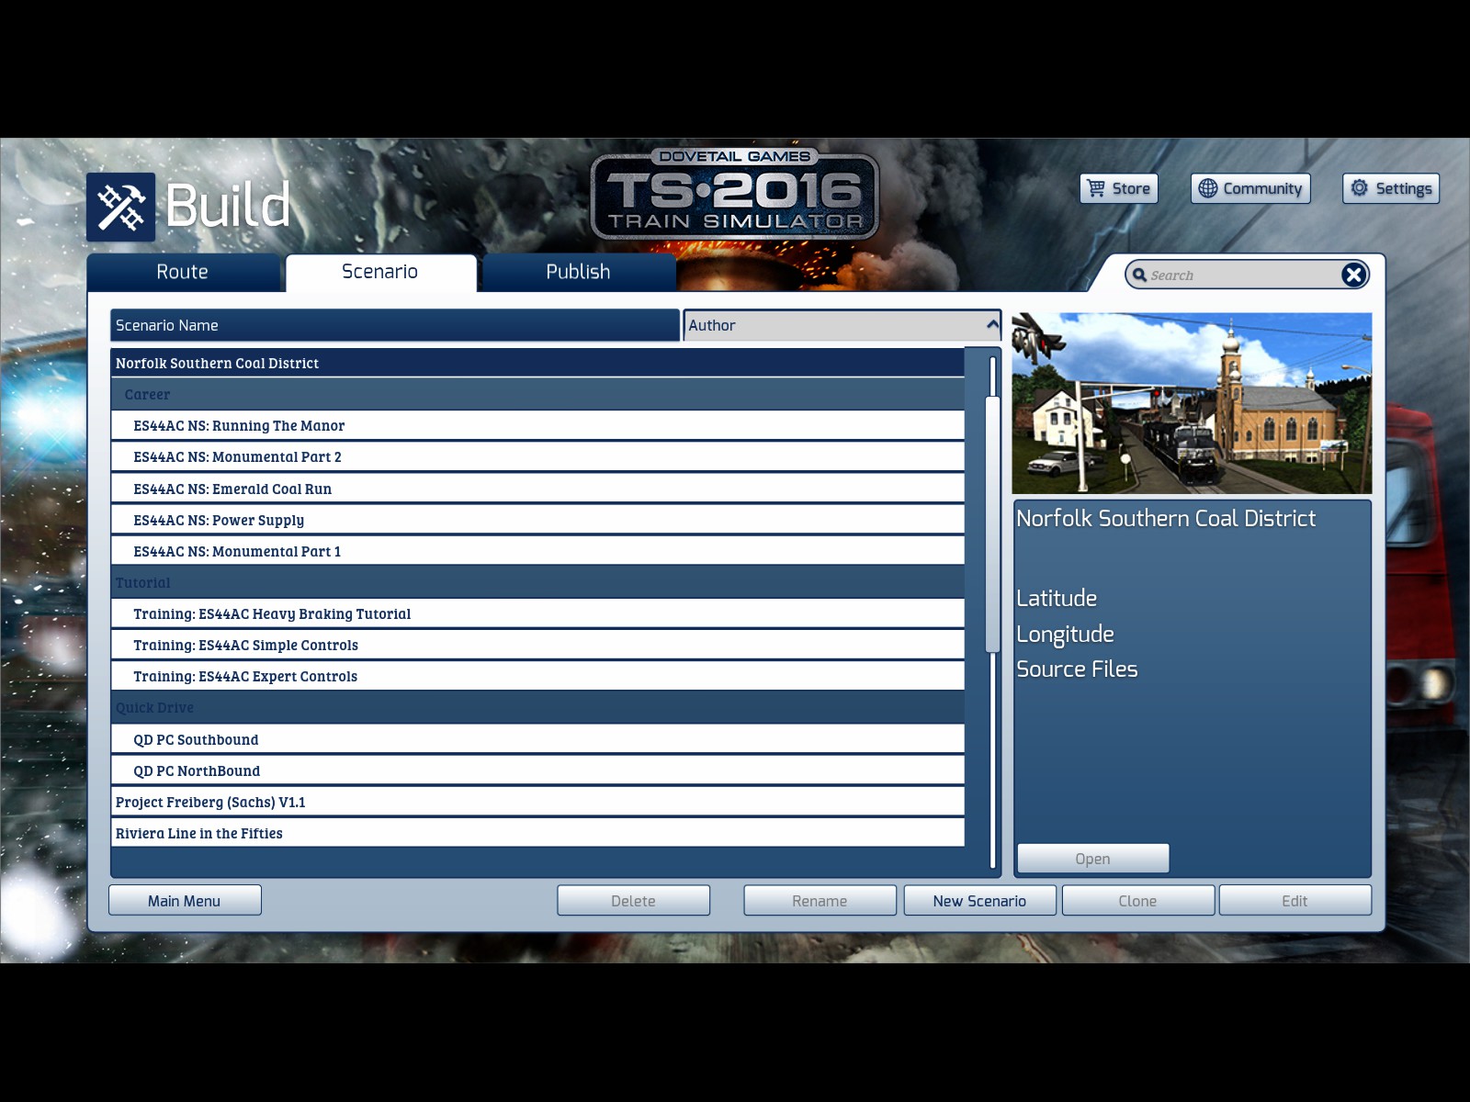Open the Publish tab
The image size is (1470, 1102).
579,273
